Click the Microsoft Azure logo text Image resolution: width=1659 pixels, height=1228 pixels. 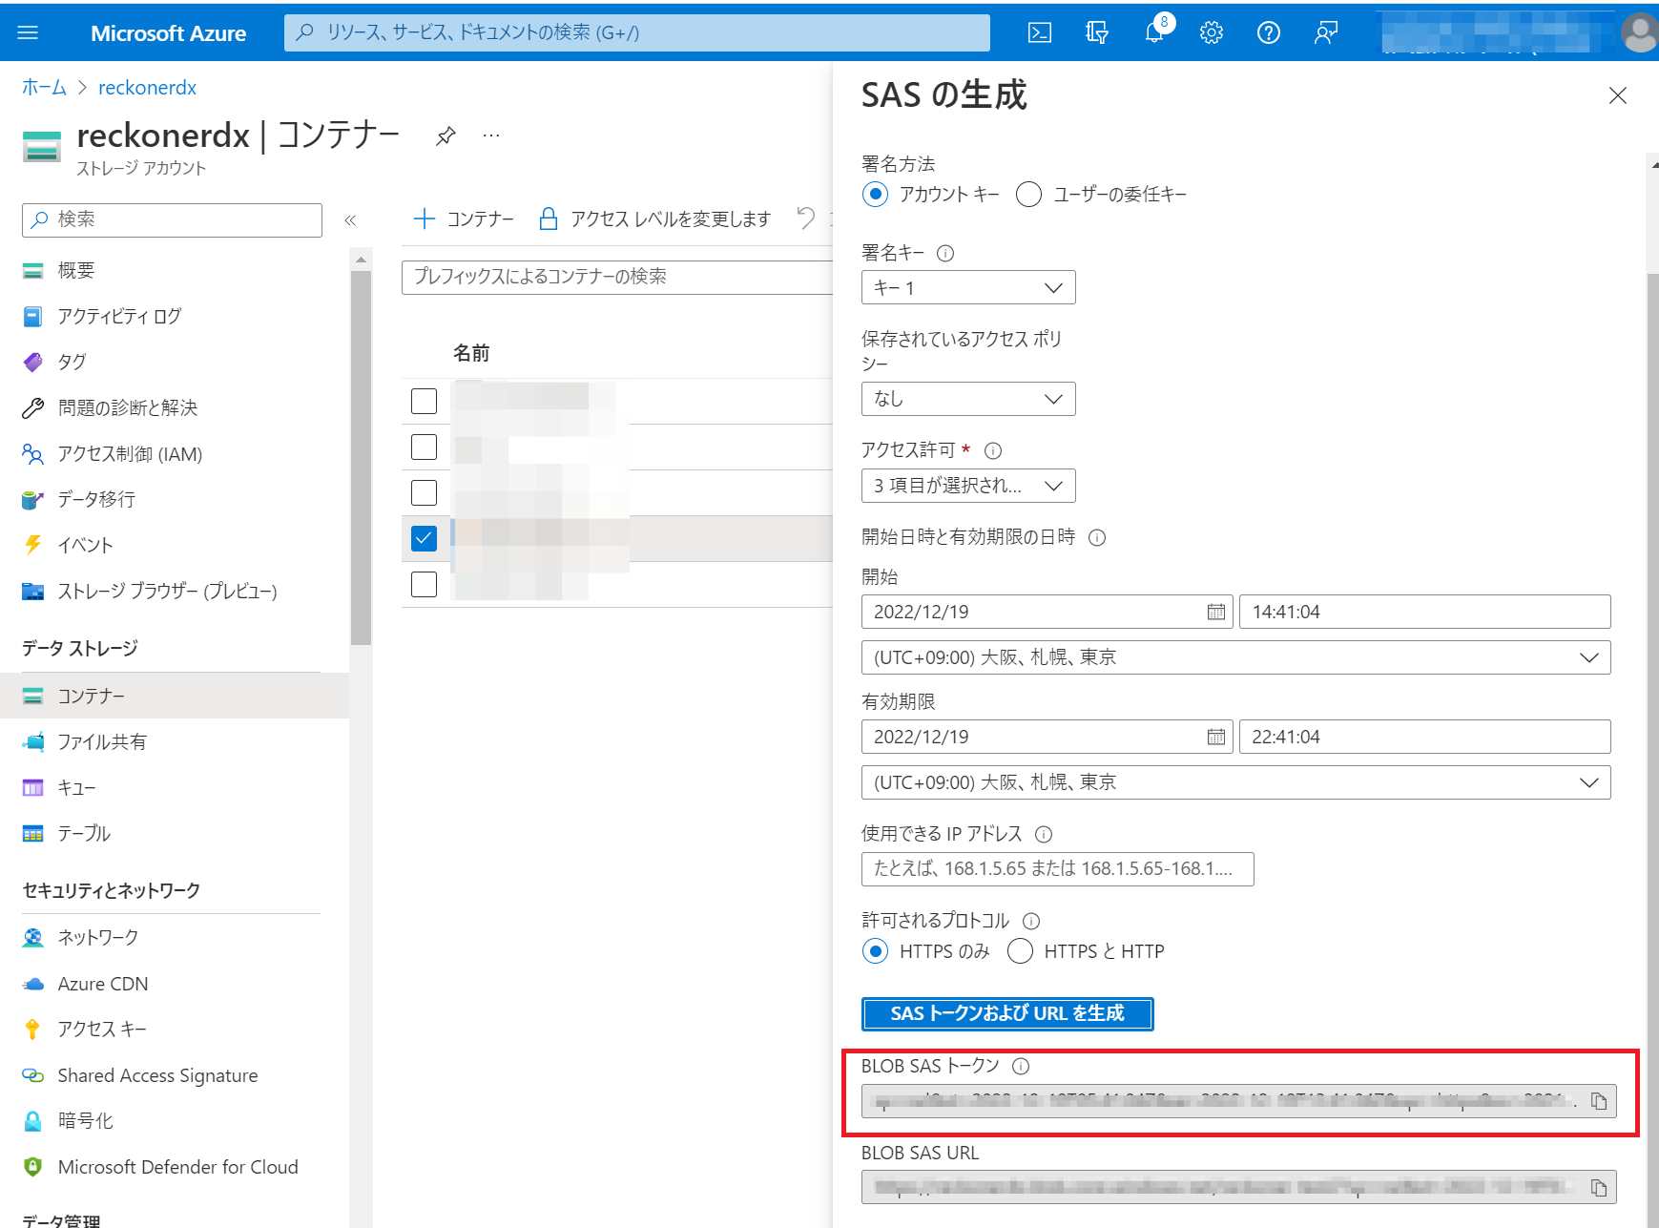(168, 33)
